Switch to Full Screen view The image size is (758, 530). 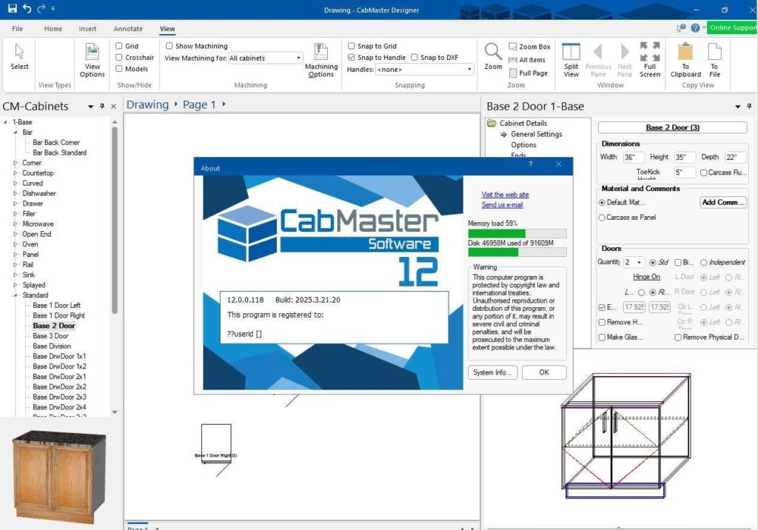coord(650,59)
